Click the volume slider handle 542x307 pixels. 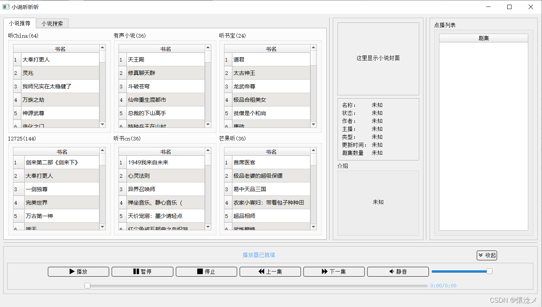point(489,271)
